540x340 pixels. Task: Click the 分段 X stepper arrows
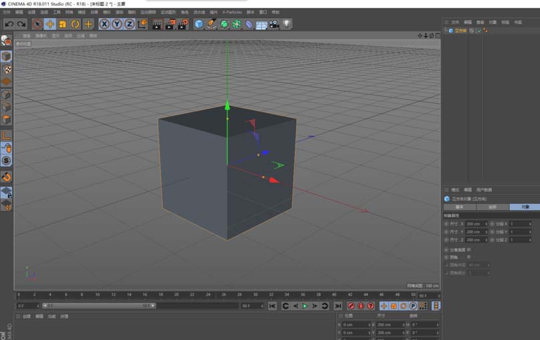click(531, 224)
